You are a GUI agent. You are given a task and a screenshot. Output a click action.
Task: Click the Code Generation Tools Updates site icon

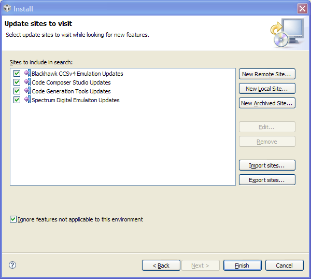click(27, 91)
